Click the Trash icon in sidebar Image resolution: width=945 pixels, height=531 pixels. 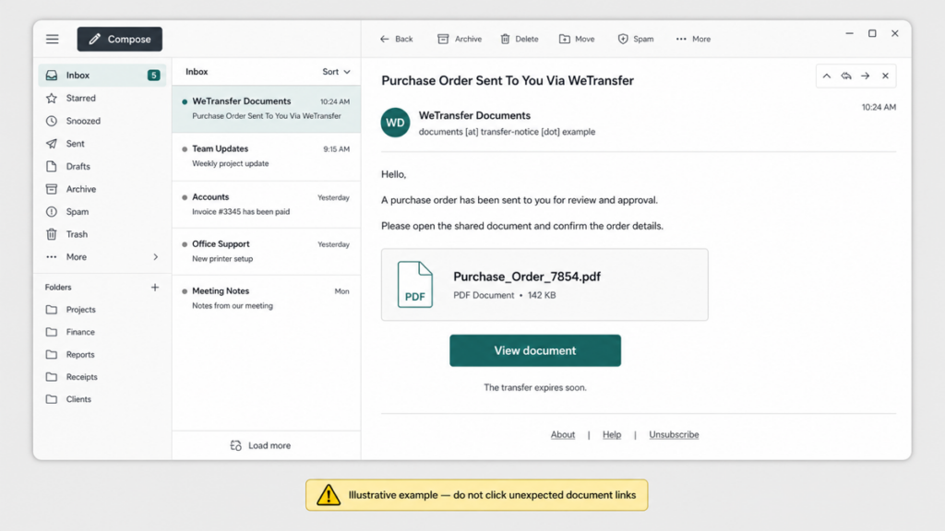(52, 234)
